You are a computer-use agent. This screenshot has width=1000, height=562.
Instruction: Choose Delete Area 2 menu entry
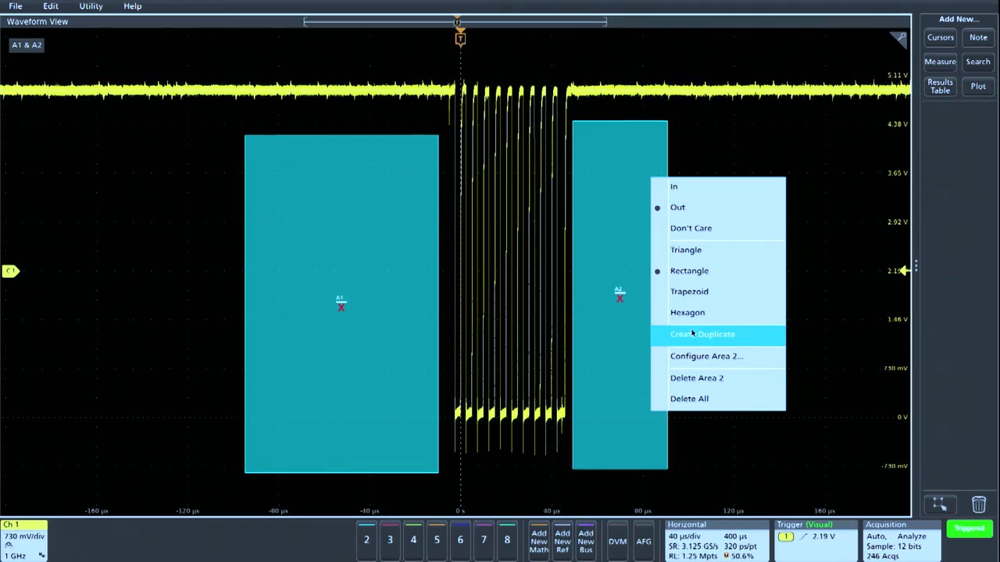[x=718, y=378]
